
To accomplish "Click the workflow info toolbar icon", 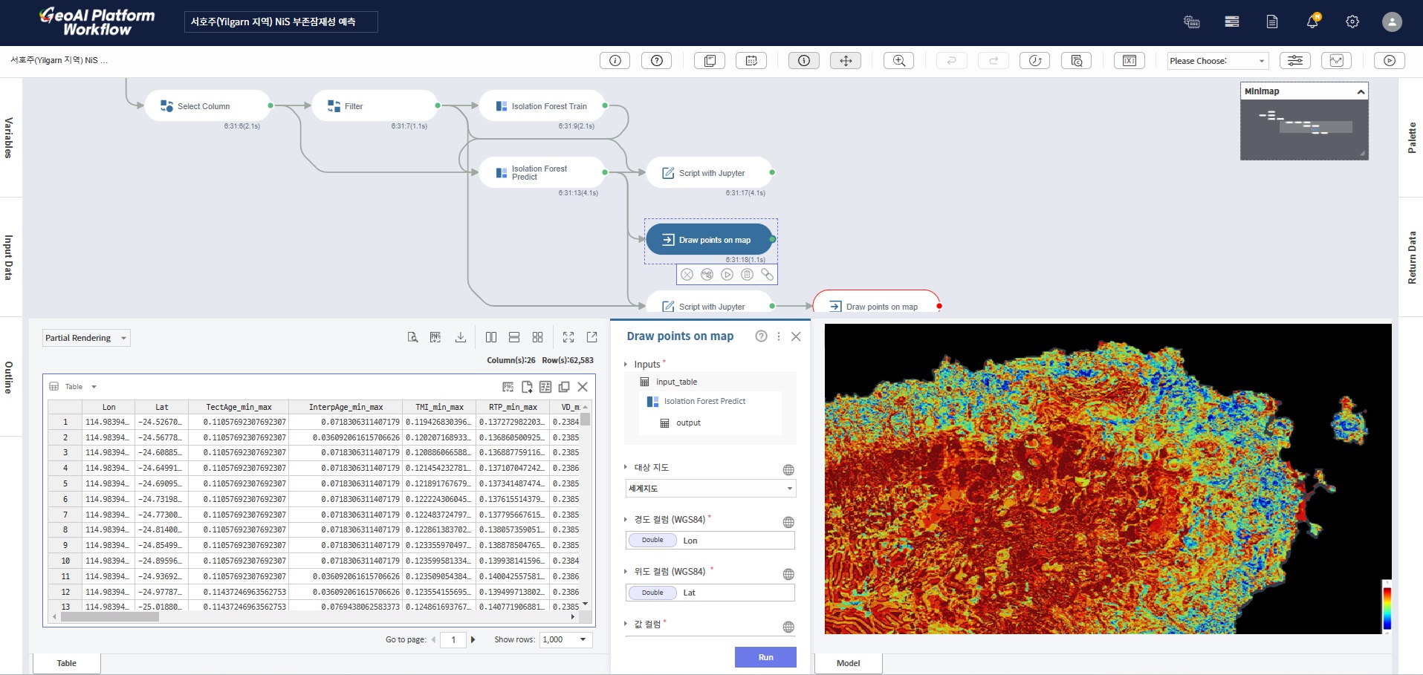I will point(615,61).
